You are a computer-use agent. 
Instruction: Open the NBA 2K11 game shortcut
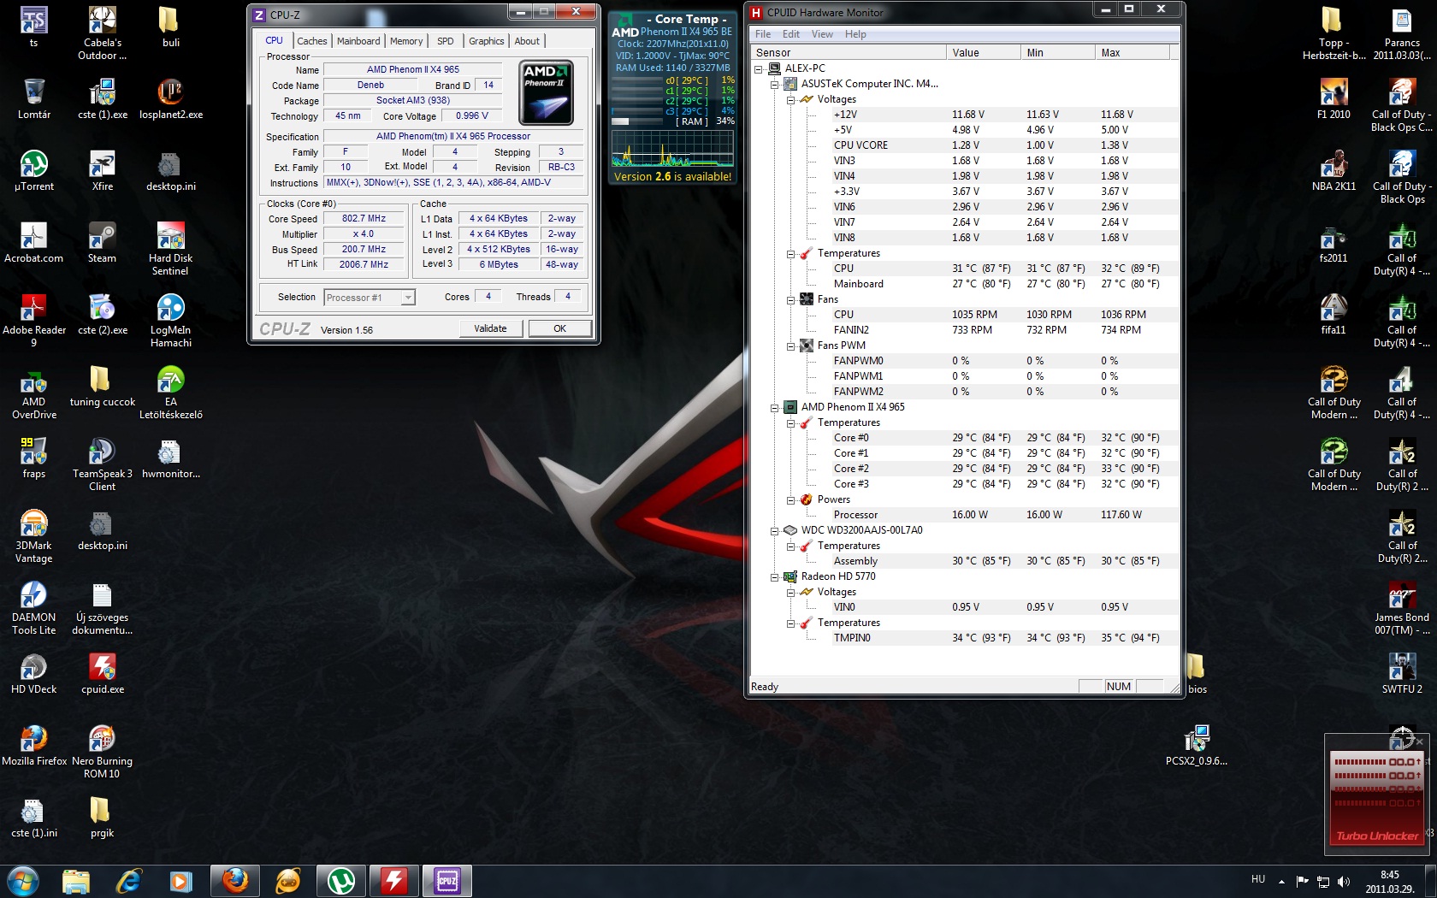[x=1334, y=171]
